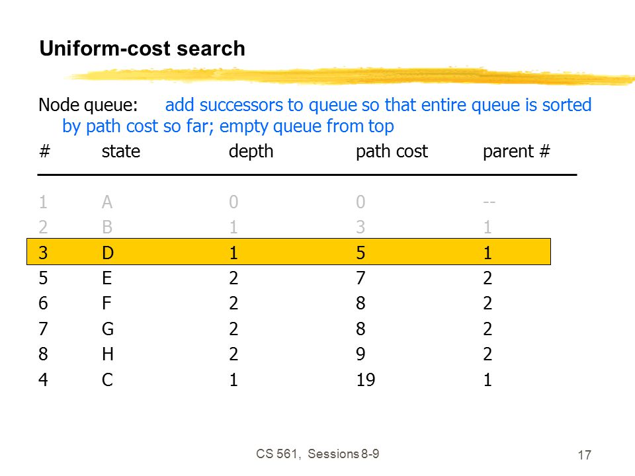This screenshot has width=635, height=476.
Task: Click the 'Uniform-cost search' slide title
Action: 142,48
